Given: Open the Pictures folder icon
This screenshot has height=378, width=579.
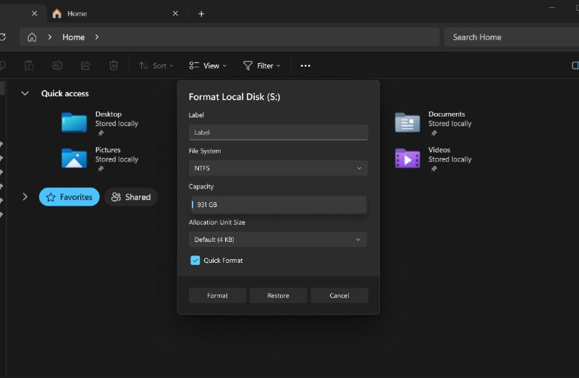Looking at the screenshot, I should 74,158.
